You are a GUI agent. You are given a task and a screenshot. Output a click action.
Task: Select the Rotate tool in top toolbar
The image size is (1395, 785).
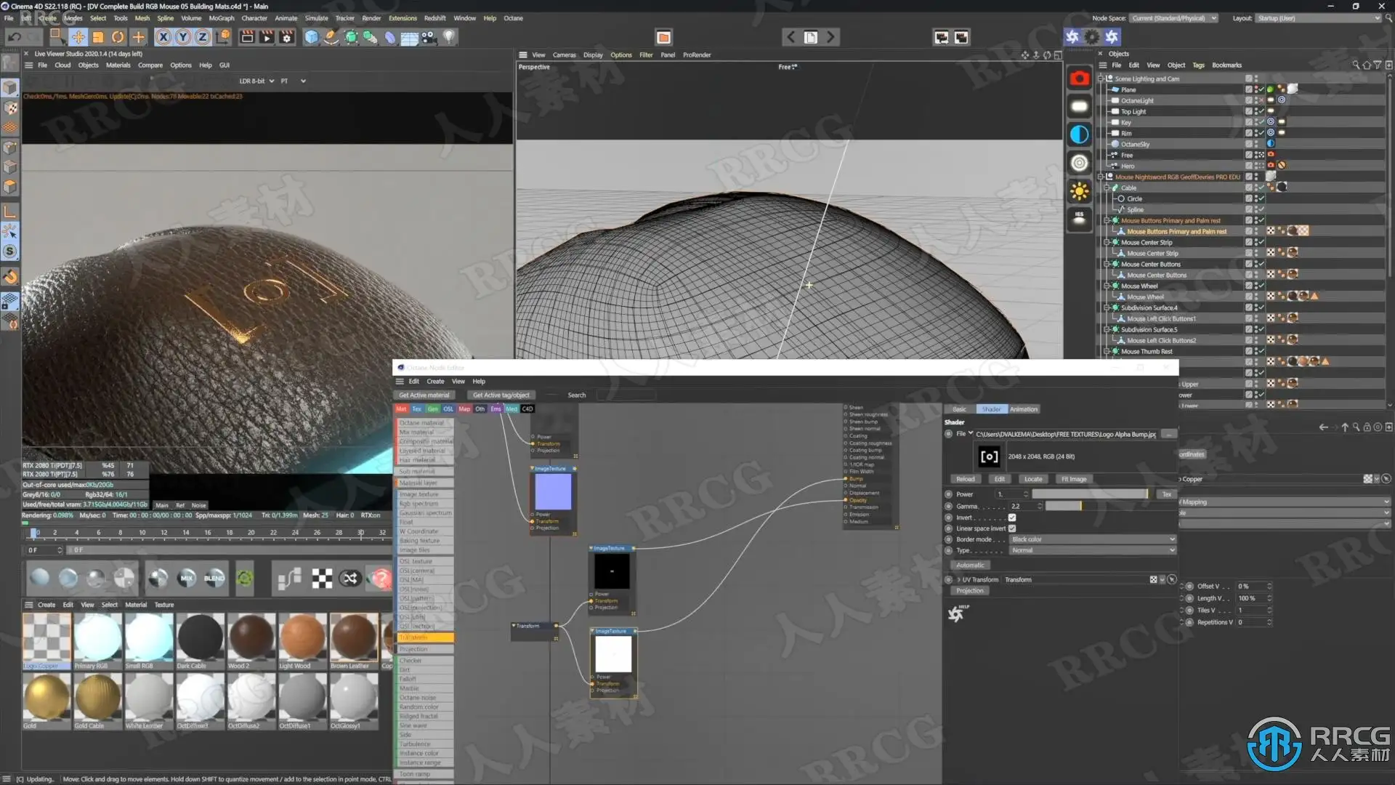click(x=118, y=37)
